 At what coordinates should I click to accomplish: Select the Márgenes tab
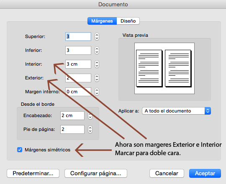tap(102, 21)
